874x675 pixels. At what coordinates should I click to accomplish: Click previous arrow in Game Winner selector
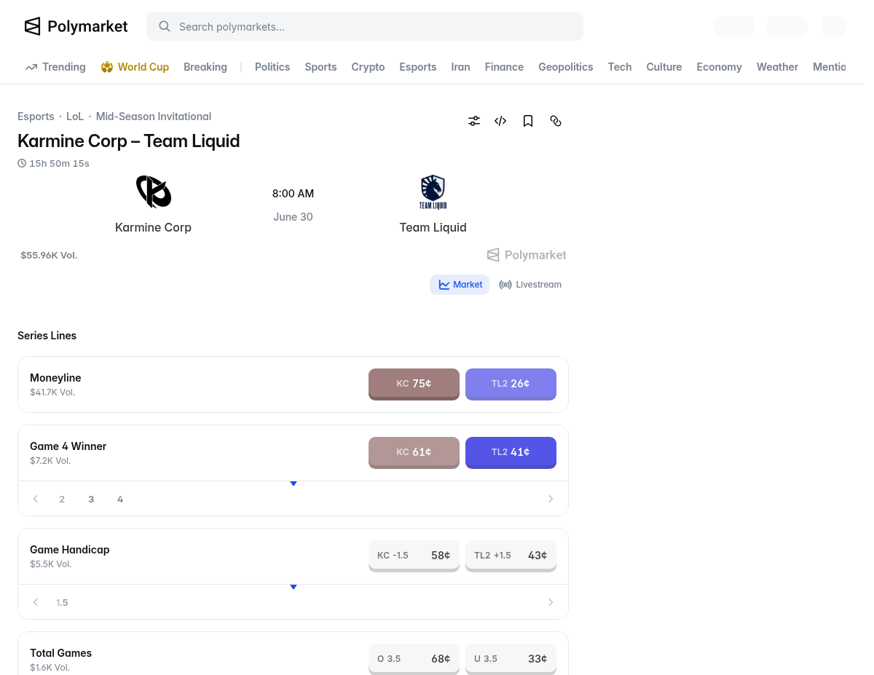click(x=36, y=499)
